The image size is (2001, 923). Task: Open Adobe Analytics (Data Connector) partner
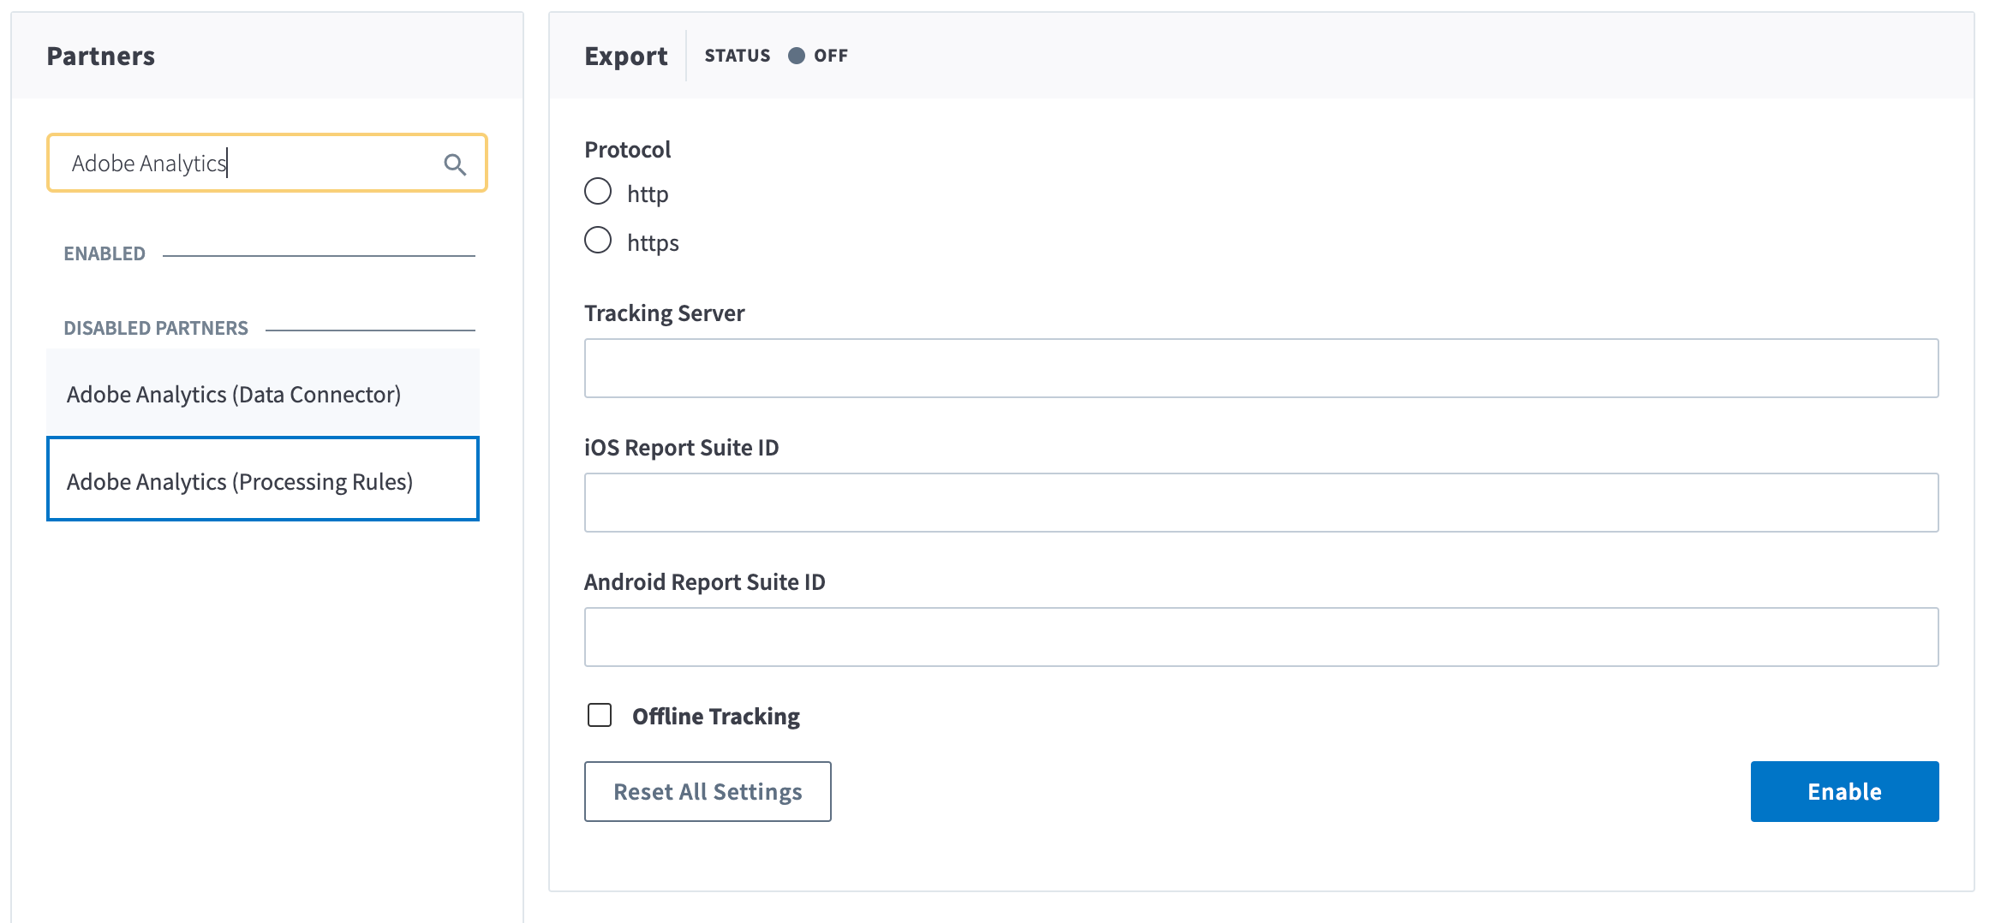pyautogui.click(x=263, y=394)
